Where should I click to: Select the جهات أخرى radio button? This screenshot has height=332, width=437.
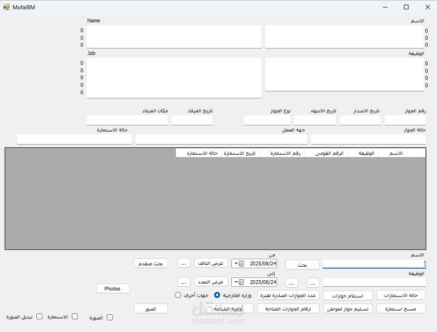tap(178, 295)
